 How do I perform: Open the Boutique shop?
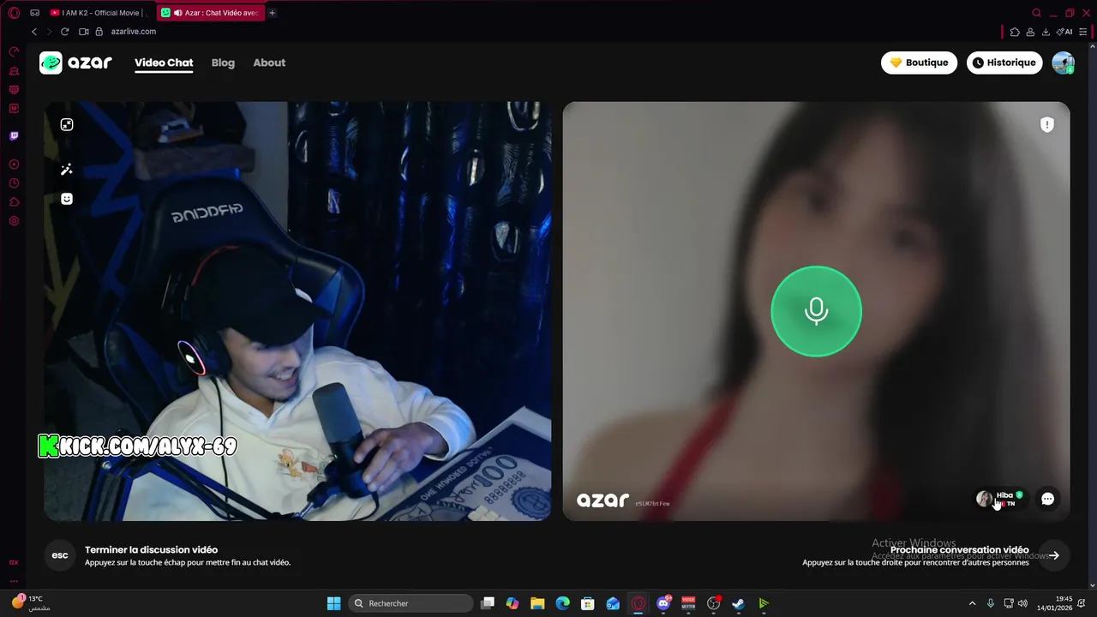pos(919,63)
